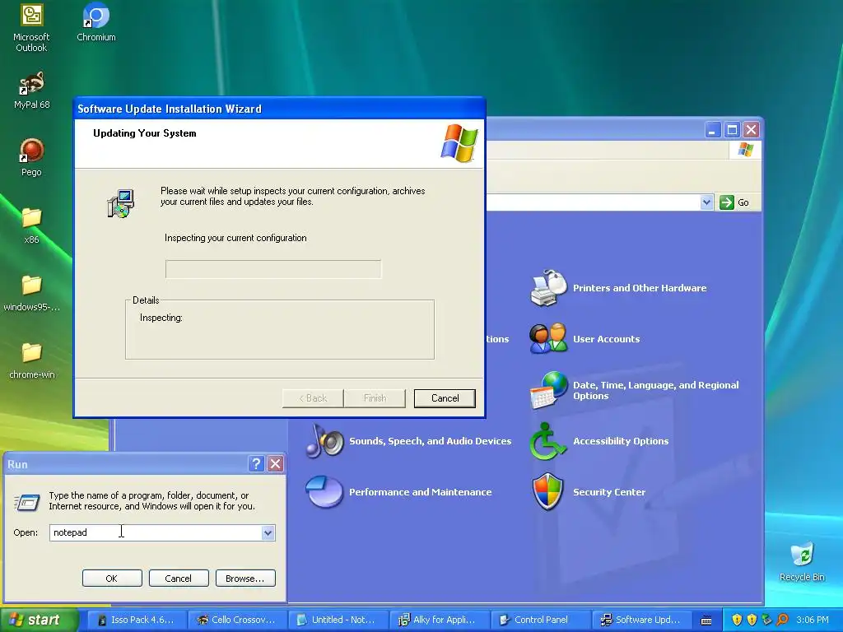Cancel the Software Update Installation Wizard
The width and height of the screenshot is (843, 632).
445,398
